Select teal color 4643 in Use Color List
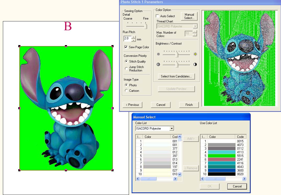 tap(223, 167)
